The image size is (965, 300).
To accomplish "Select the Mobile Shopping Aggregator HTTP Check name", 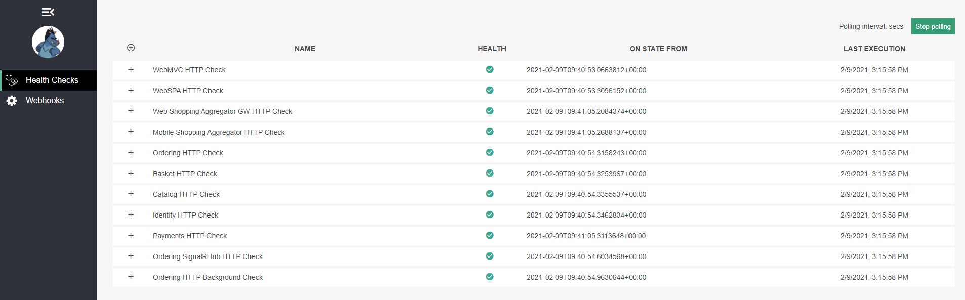I will [219, 132].
